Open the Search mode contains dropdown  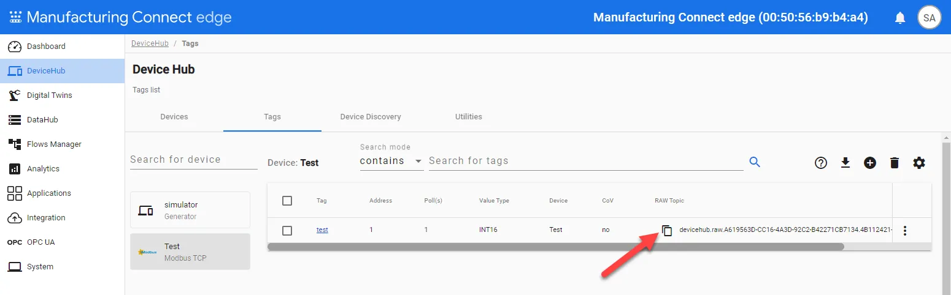click(391, 161)
